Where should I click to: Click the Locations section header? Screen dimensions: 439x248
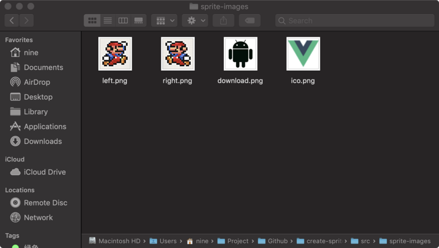[x=20, y=190]
